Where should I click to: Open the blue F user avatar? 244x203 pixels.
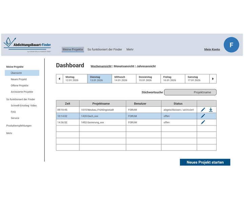pyautogui.click(x=231, y=45)
